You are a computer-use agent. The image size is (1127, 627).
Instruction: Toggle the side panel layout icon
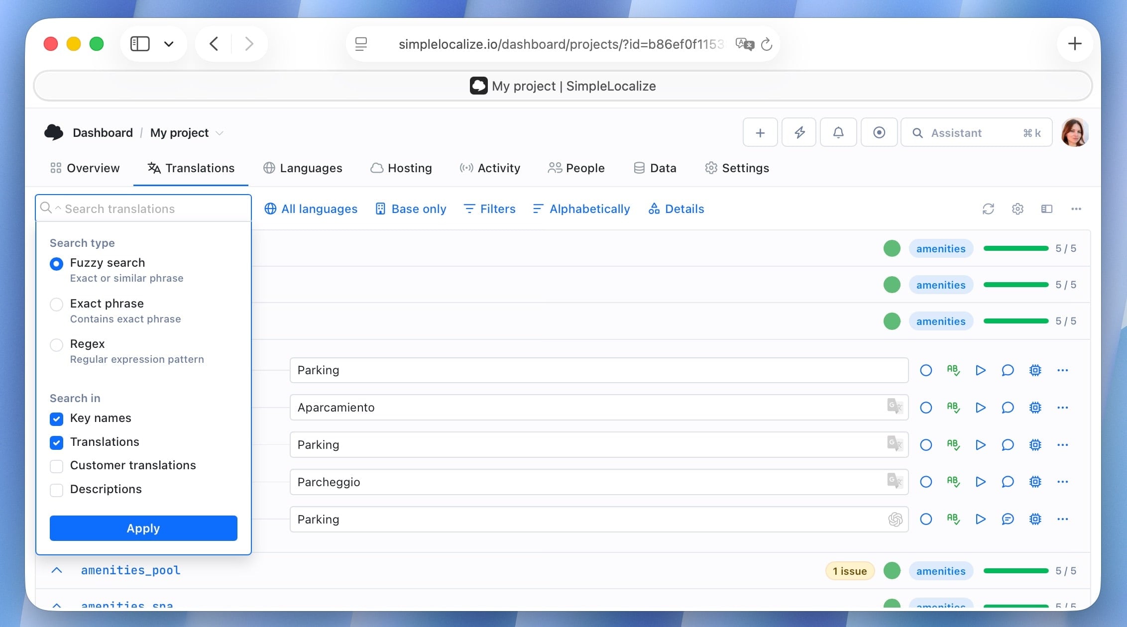coord(1047,209)
